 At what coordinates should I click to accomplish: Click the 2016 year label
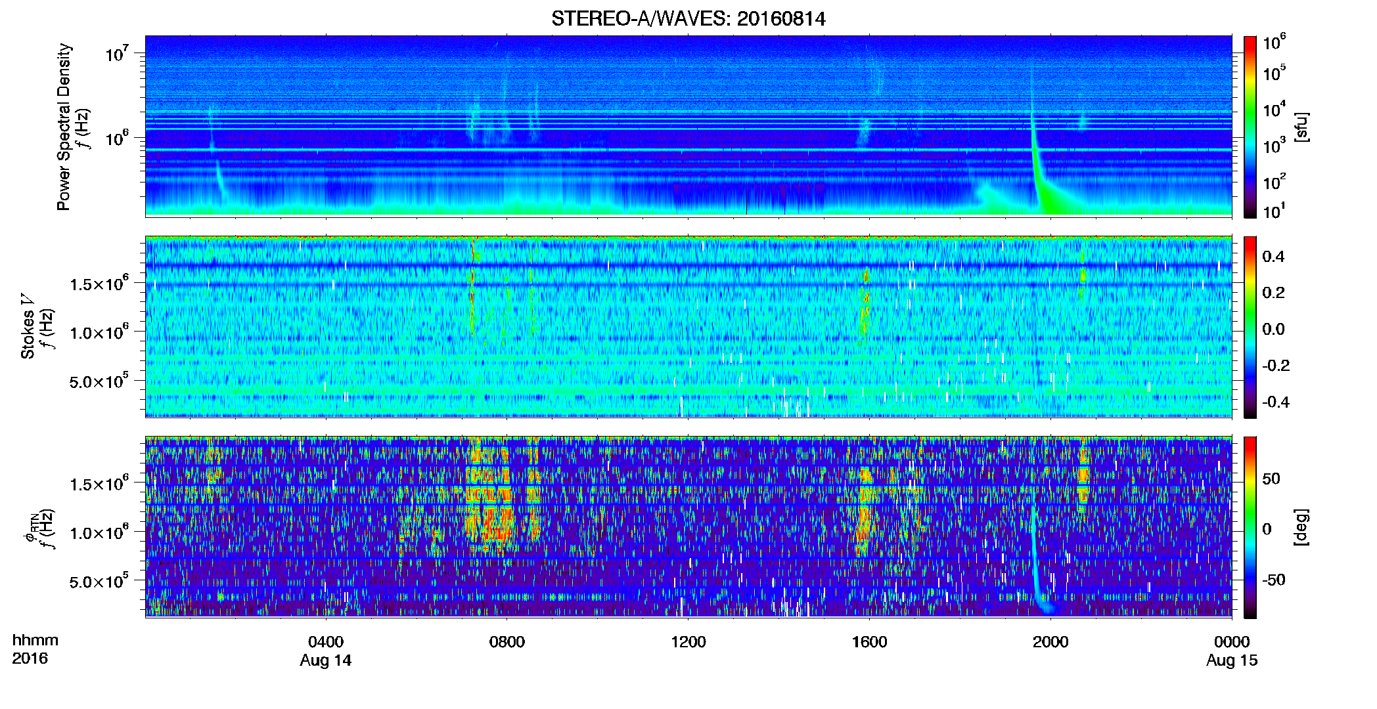(x=30, y=658)
